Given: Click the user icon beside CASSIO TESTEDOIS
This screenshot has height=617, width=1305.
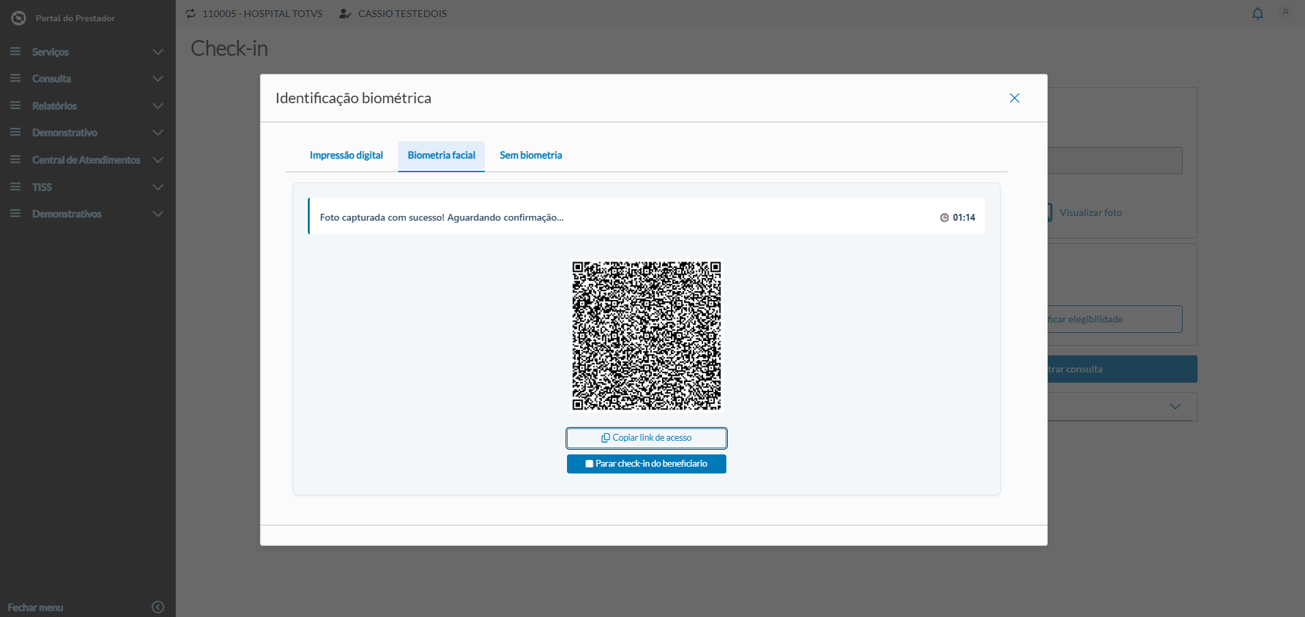Looking at the screenshot, I should point(345,14).
